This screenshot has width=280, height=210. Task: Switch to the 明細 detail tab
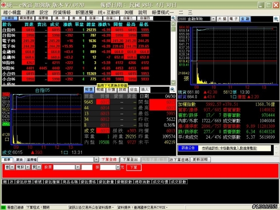click(100, 90)
